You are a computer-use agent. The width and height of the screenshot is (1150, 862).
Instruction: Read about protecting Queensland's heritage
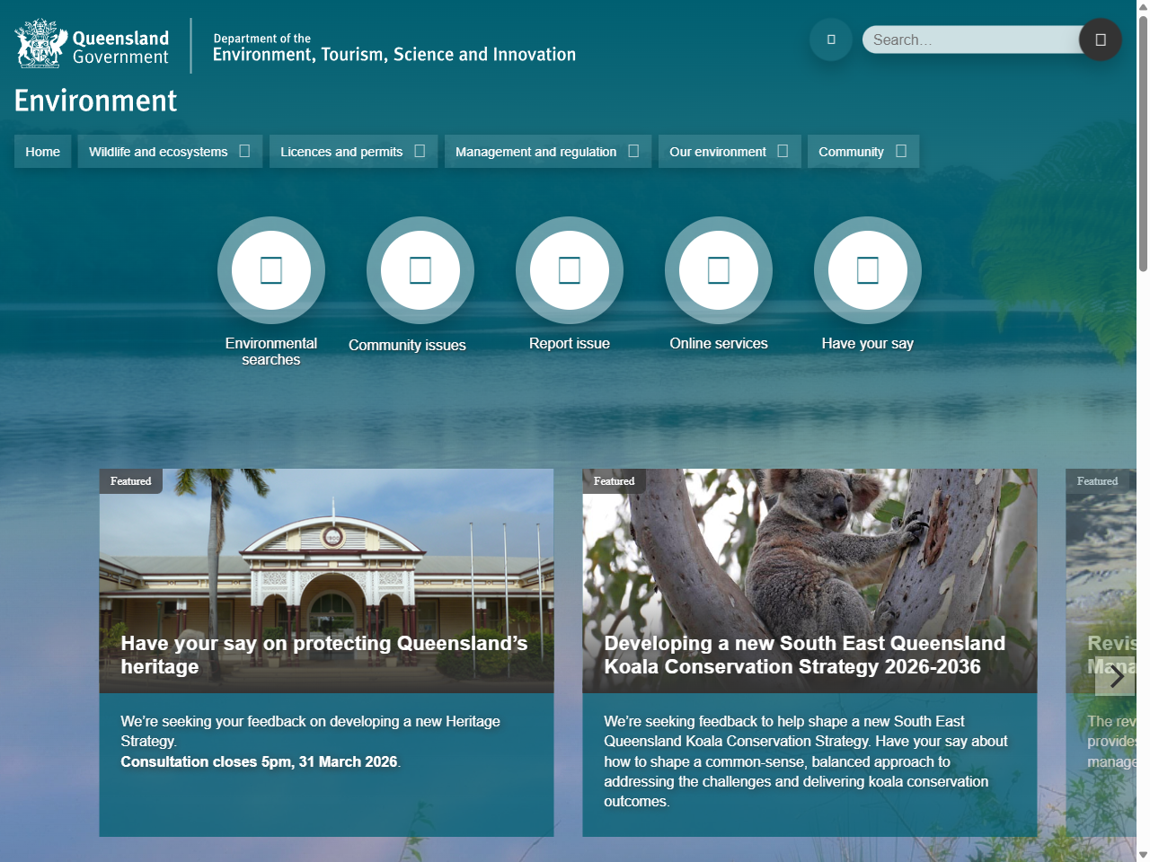pos(326,655)
